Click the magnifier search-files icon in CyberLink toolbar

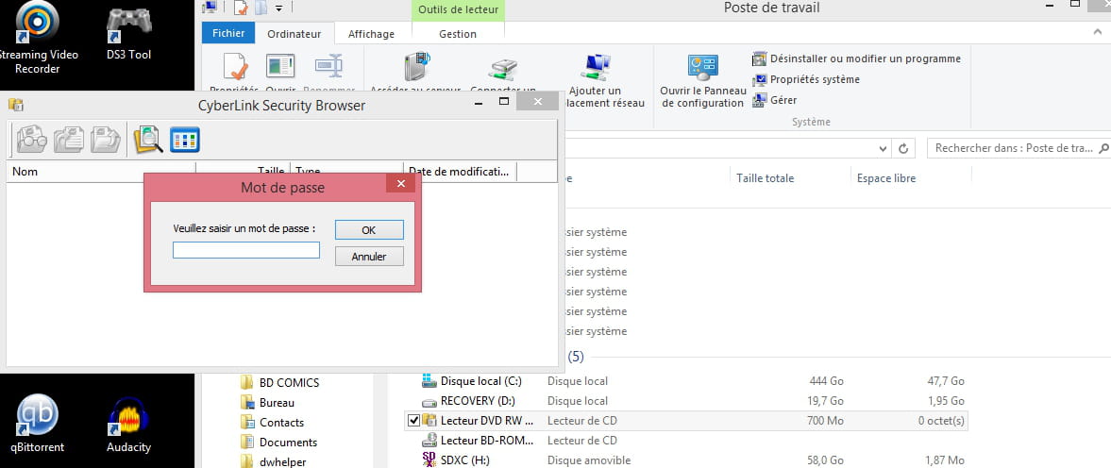[148, 139]
